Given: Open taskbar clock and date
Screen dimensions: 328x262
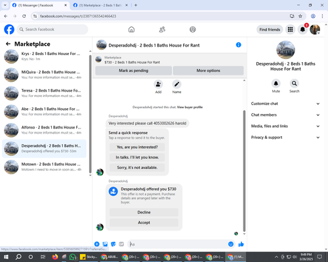Looking at the screenshot, I should pyautogui.click(x=306, y=257).
